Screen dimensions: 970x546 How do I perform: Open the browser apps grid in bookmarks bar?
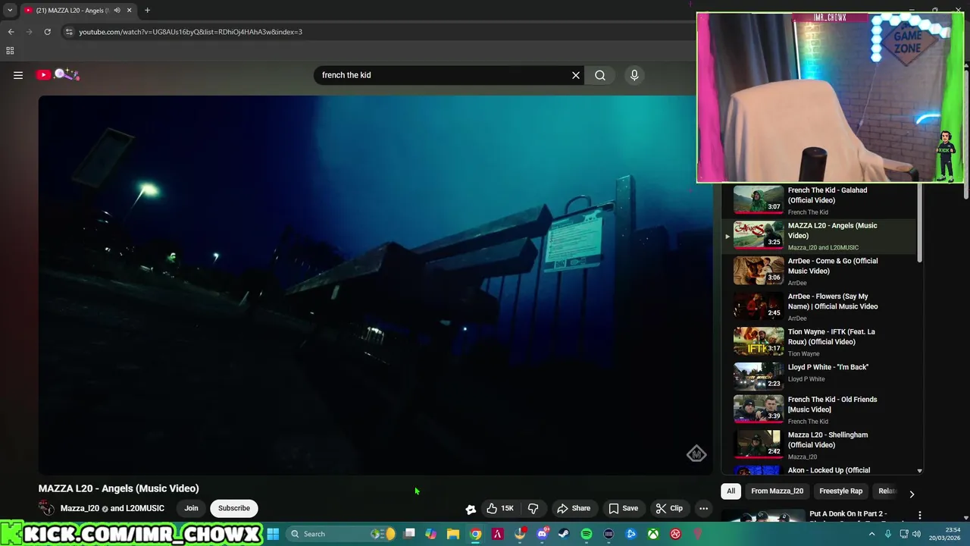click(x=10, y=51)
